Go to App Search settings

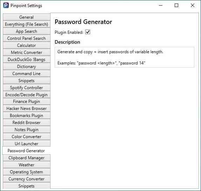pos(27,31)
